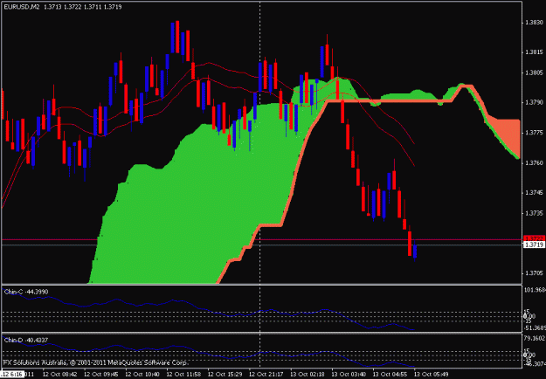Click the 13 Oct 04:55 time label

point(390,375)
